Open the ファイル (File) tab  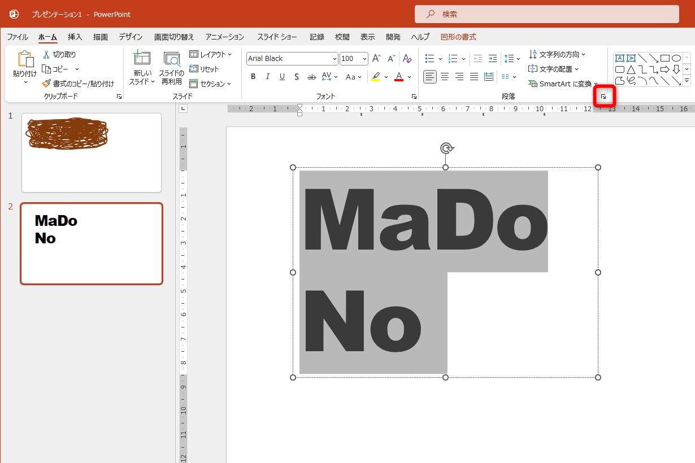pos(18,37)
